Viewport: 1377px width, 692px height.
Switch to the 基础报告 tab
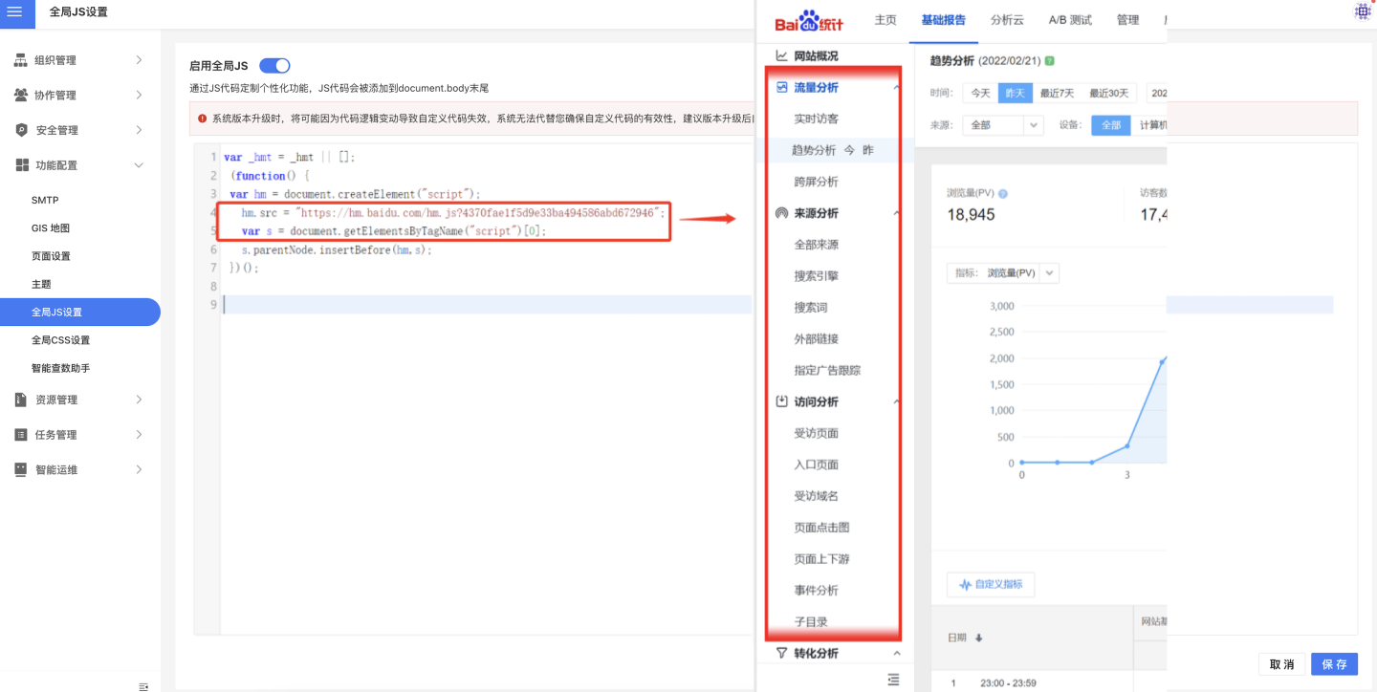(x=943, y=20)
